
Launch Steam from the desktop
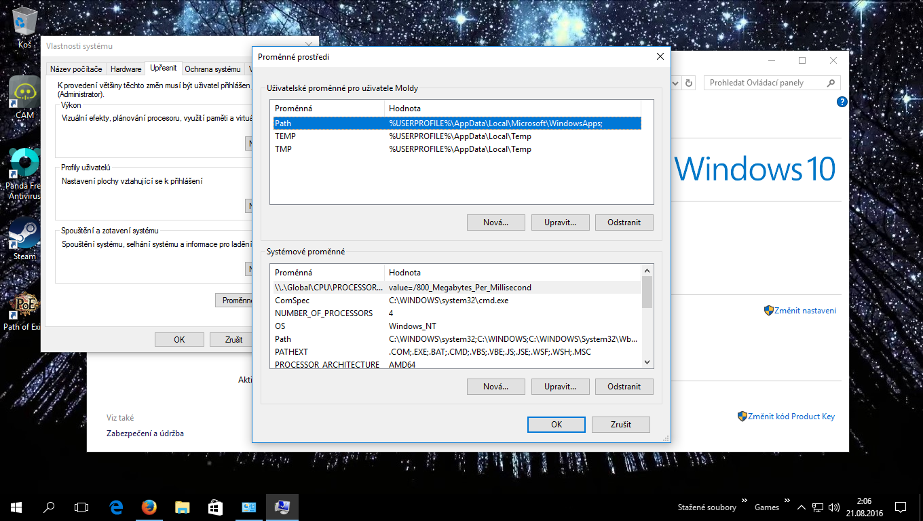[x=25, y=235]
